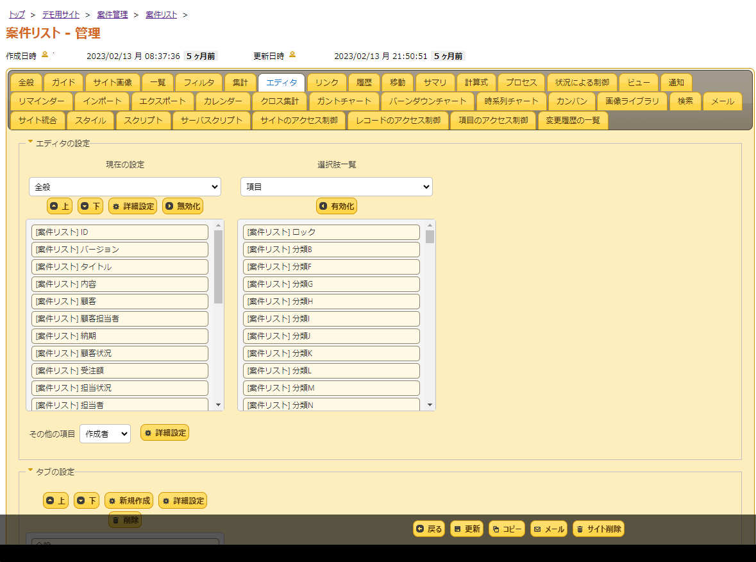Image resolution: width=756 pixels, height=562 pixels.
Task: Click the 戻る back button
Action: [x=429, y=529]
